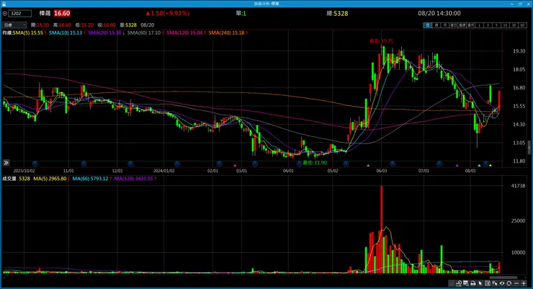
Task: Click the gray triangle marker before 06/03
Action: 368,166
